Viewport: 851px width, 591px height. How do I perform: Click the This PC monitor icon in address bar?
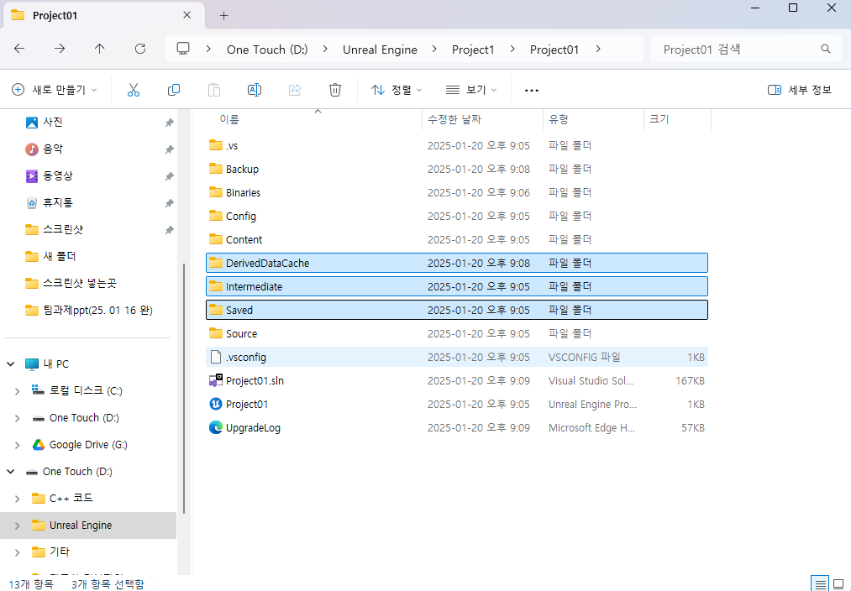click(183, 49)
